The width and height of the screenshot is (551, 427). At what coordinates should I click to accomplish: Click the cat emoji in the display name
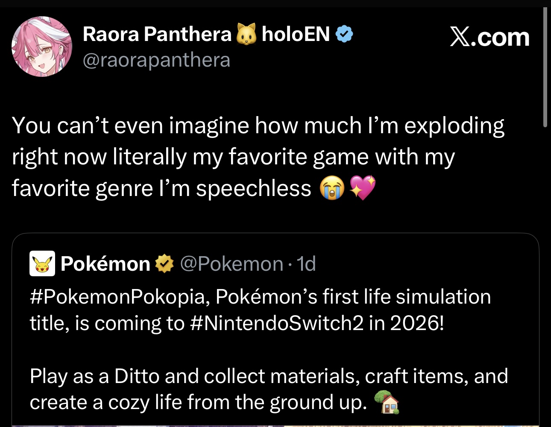(246, 34)
